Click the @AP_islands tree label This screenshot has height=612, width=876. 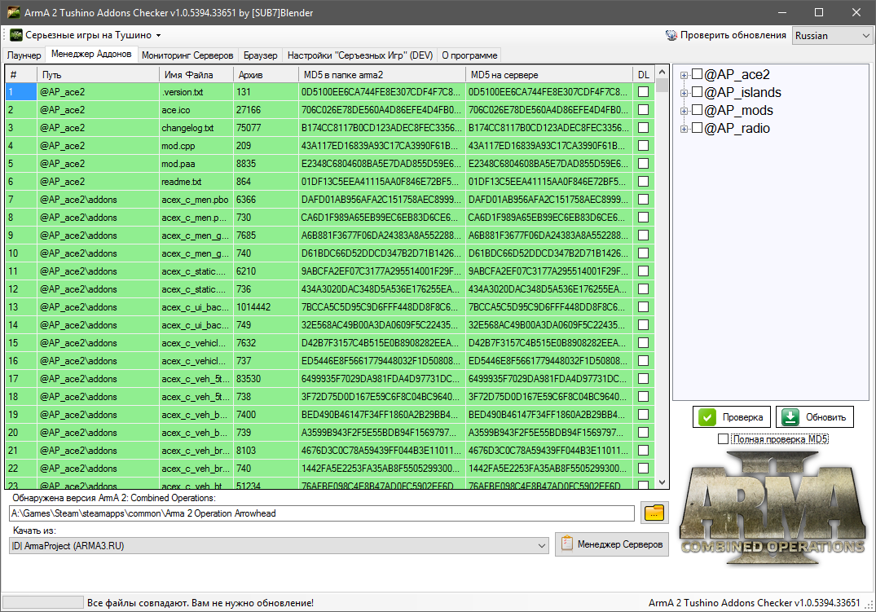click(742, 92)
